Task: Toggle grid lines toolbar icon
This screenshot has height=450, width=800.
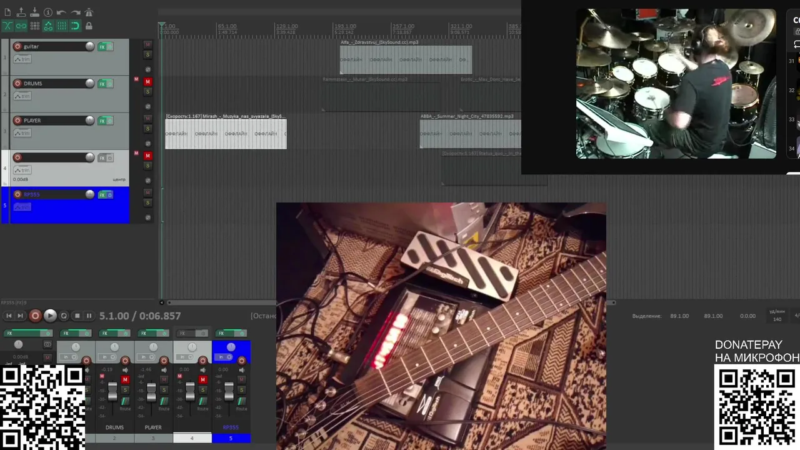Action: 61,26
